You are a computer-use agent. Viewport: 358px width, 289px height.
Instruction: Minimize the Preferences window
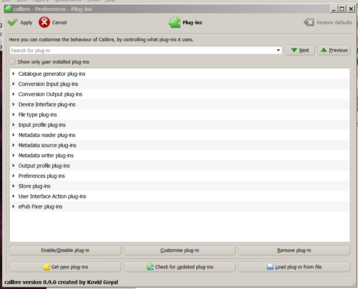334,9
